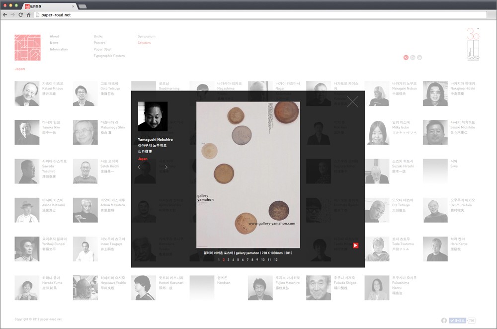Screen dimensions: 497x329
Task: Open the Symposium menu item
Action: click(x=147, y=36)
